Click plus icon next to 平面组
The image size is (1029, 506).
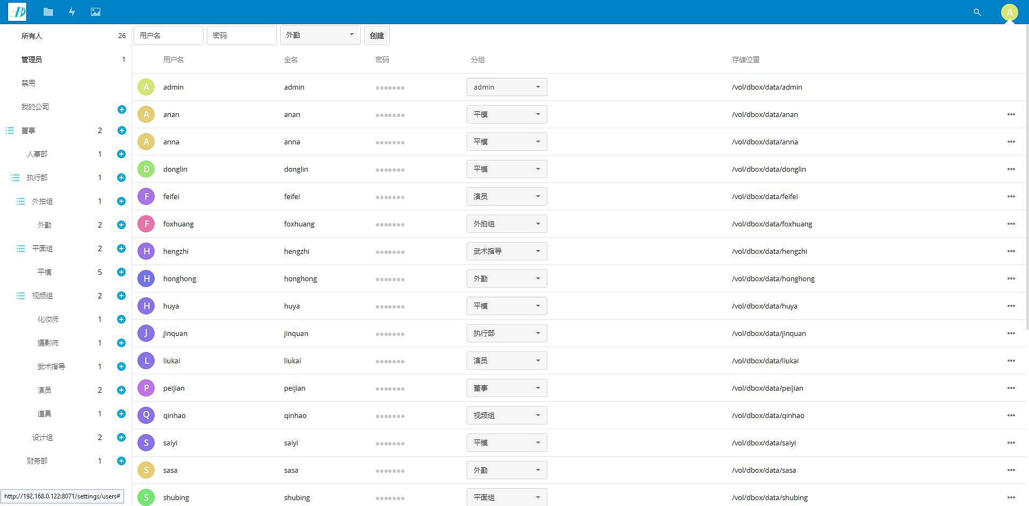[121, 248]
